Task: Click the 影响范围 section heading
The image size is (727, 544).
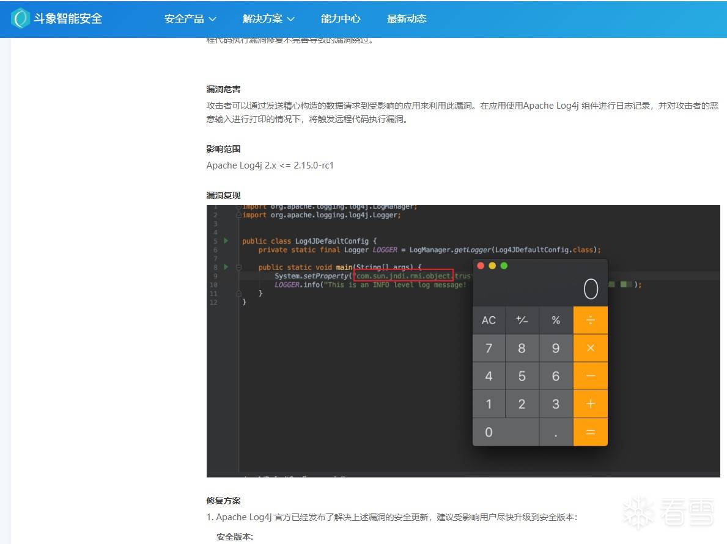Action: point(223,149)
